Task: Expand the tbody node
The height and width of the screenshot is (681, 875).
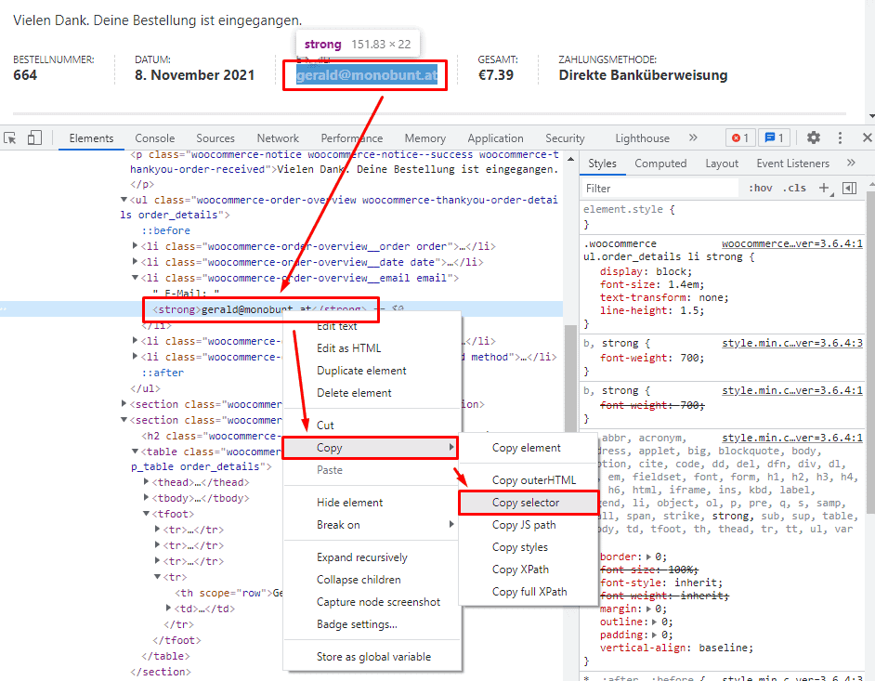Action: pyautogui.click(x=146, y=497)
